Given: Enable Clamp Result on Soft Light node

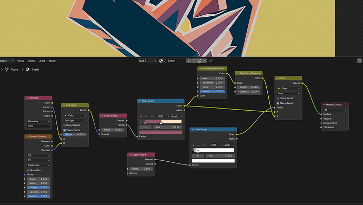Looking at the screenshot, I should (65, 125).
